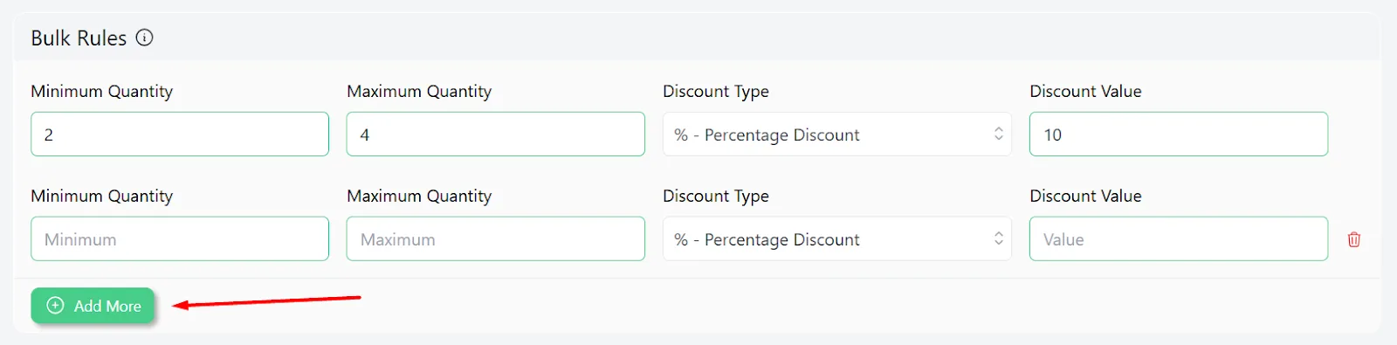The width and height of the screenshot is (1397, 345).
Task: Open the first row's Discount Type dropdown
Action: 837,135
